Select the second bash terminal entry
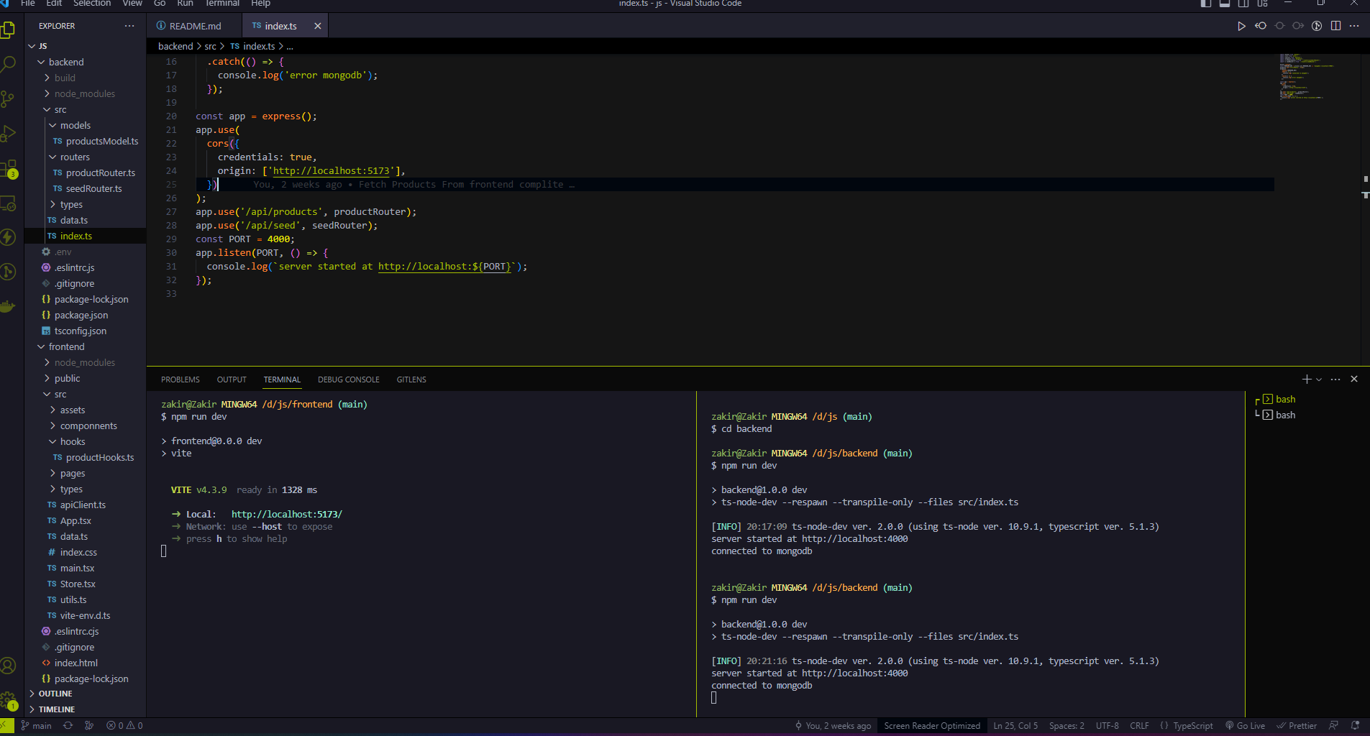Screen dimensions: 1370x736 pyautogui.click(x=1285, y=415)
